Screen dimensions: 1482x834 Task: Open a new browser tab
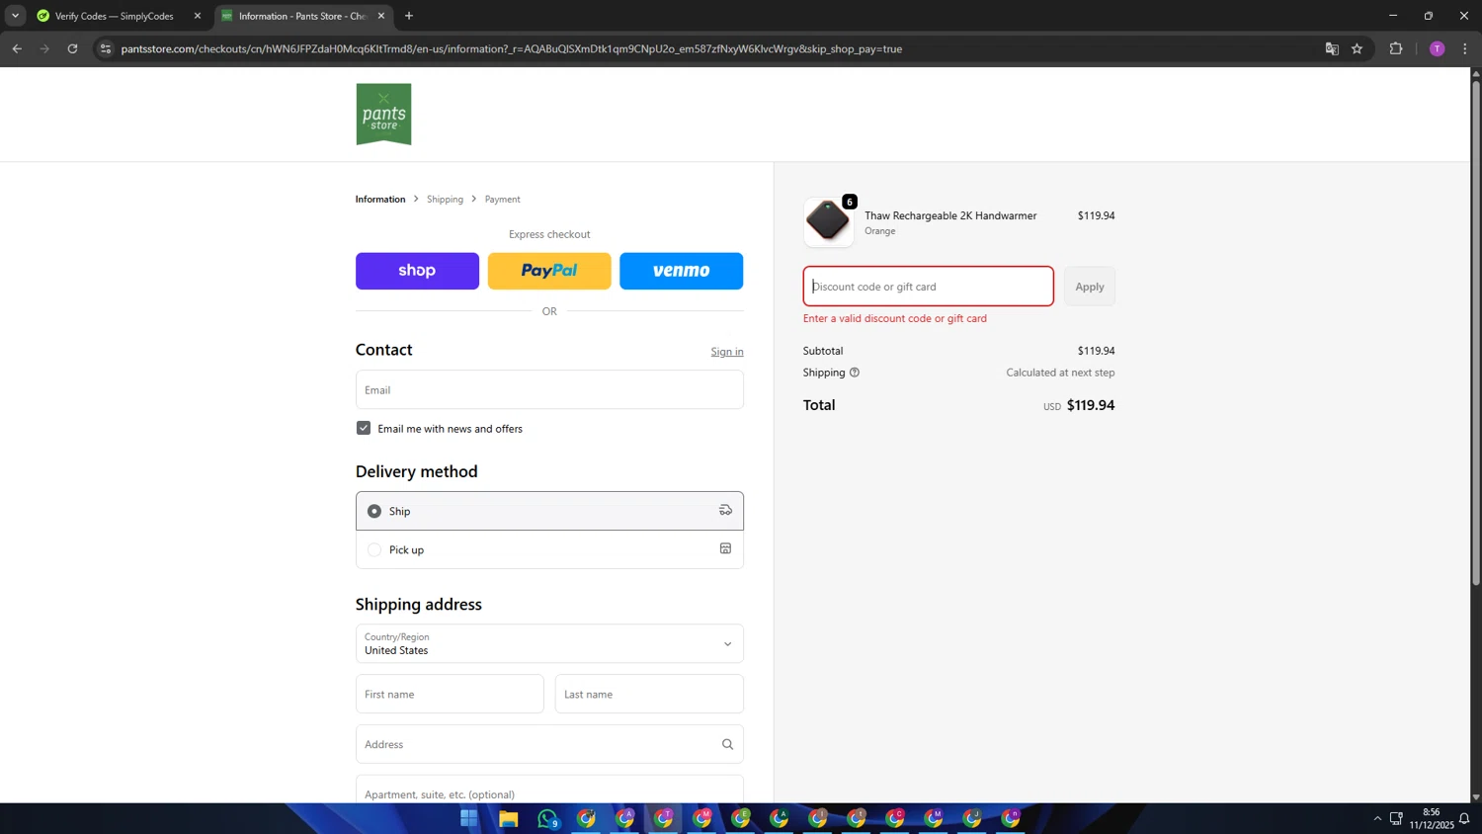409,16
